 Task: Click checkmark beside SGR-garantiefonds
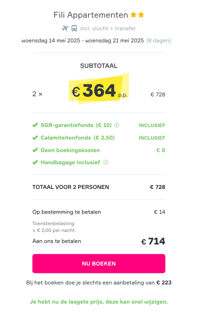coord(35,125)
